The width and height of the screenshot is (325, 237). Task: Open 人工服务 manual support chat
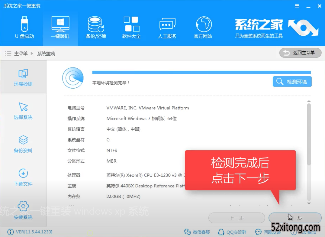click(x=167, y=28)
